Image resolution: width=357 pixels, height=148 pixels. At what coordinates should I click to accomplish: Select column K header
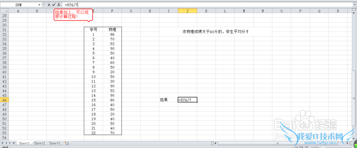click(x=206, y=11)
